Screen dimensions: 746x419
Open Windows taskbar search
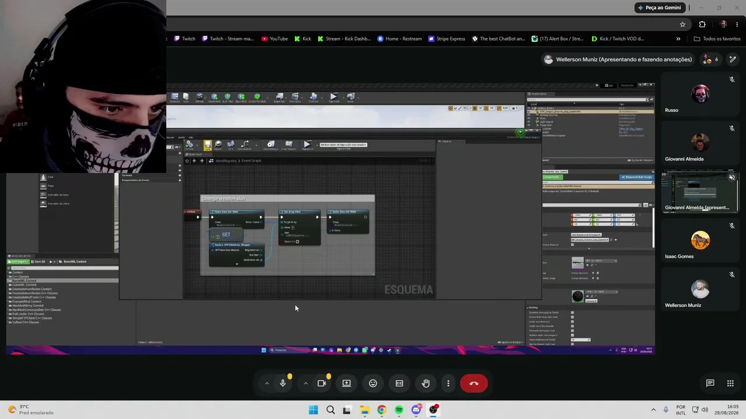click(x=330, y=410)
